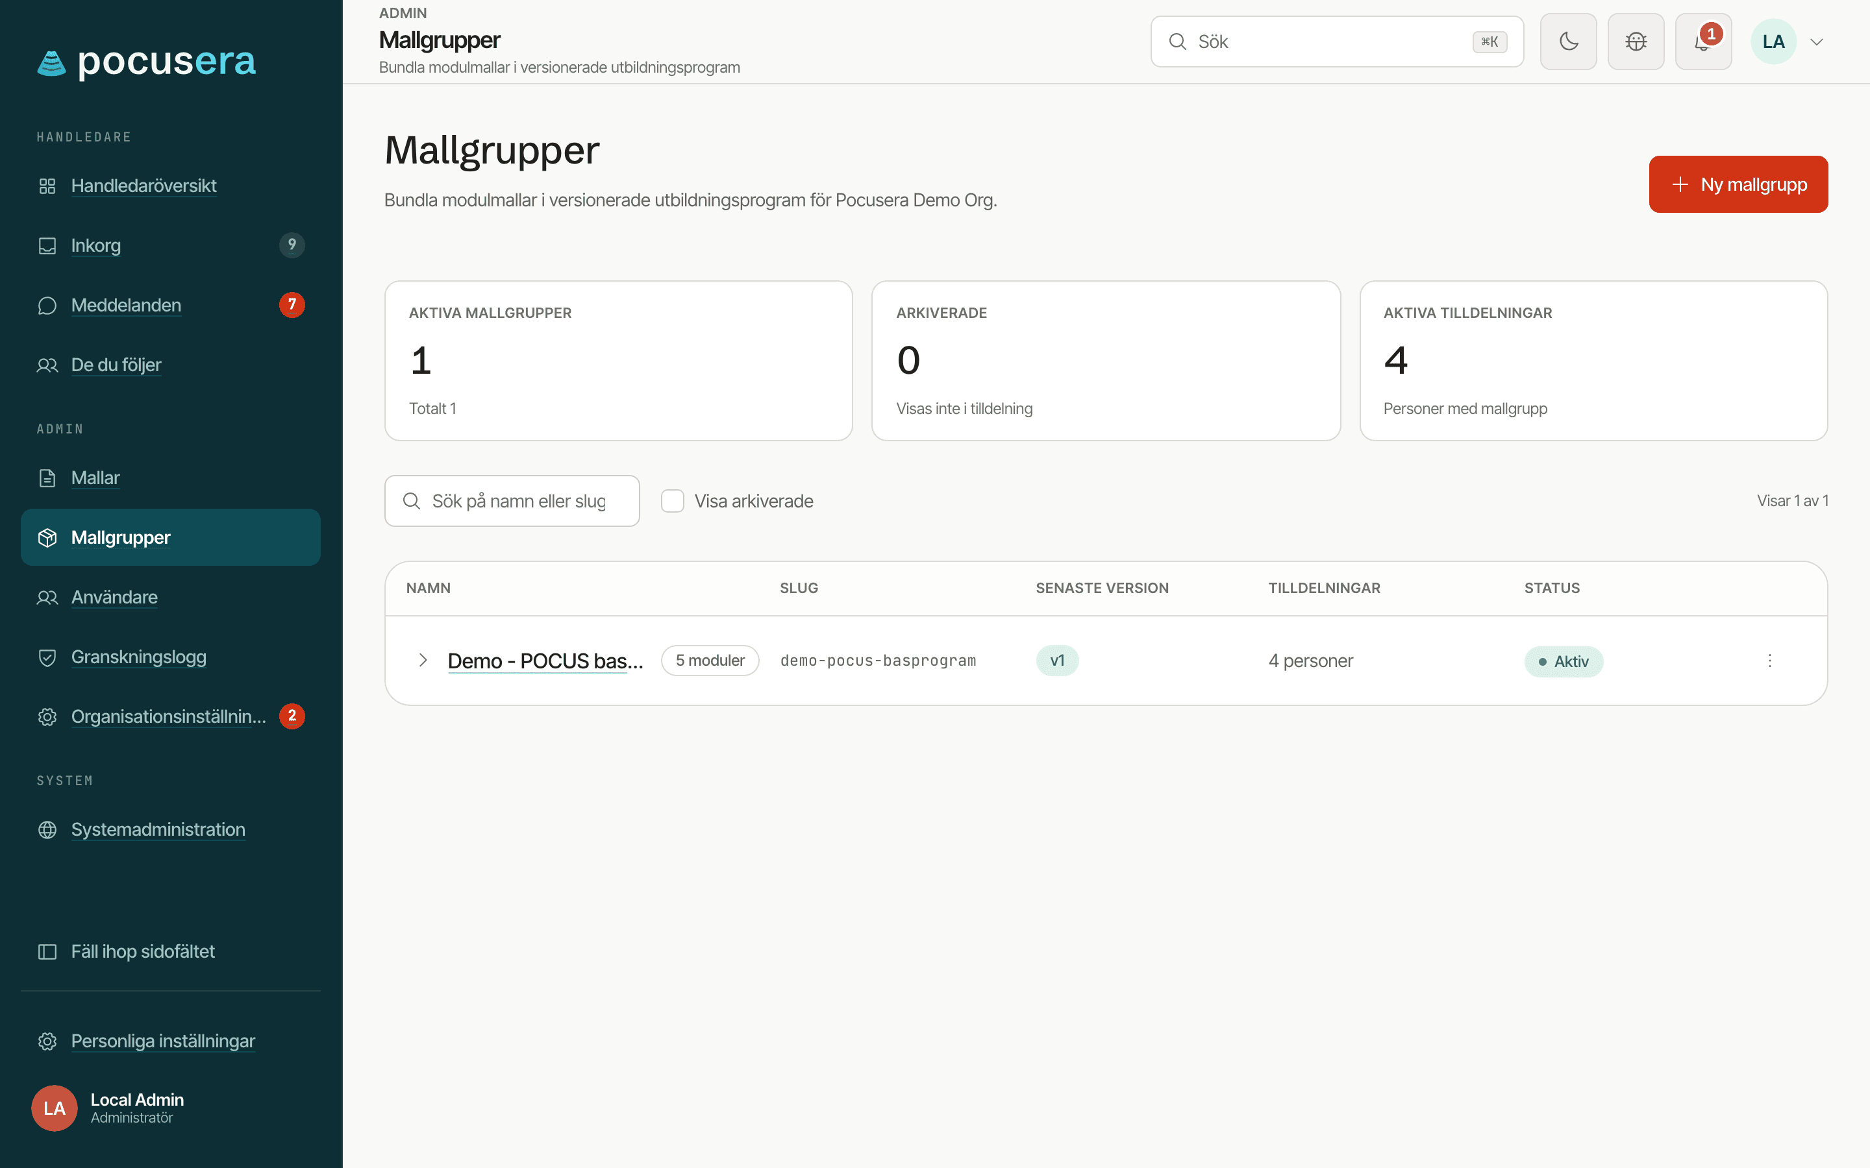The image size is (1870, 1168).
Task: Open Inkorg in the sidebar
Action: [x=171, y=245]
